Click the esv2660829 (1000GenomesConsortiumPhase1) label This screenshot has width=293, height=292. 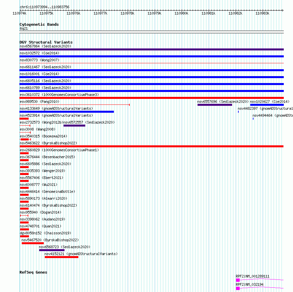pos(59,150)
